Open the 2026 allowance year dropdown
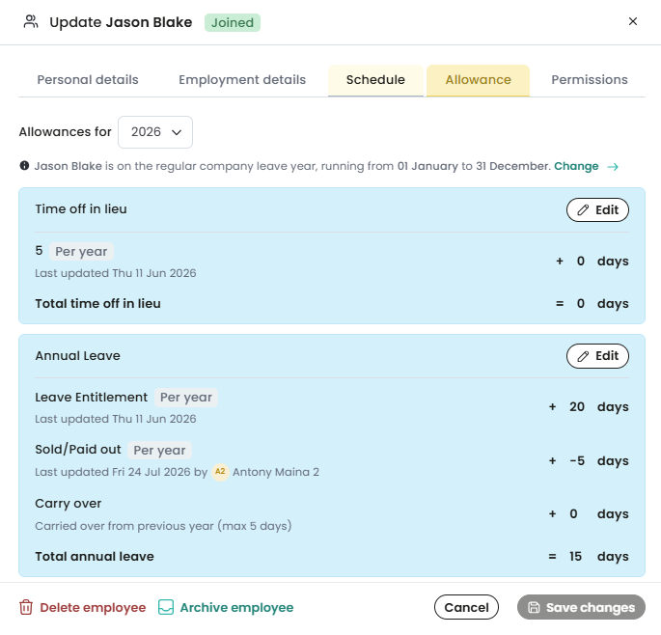Image resolution: width=661 pixels, height=635 pixels. [155, 132]
